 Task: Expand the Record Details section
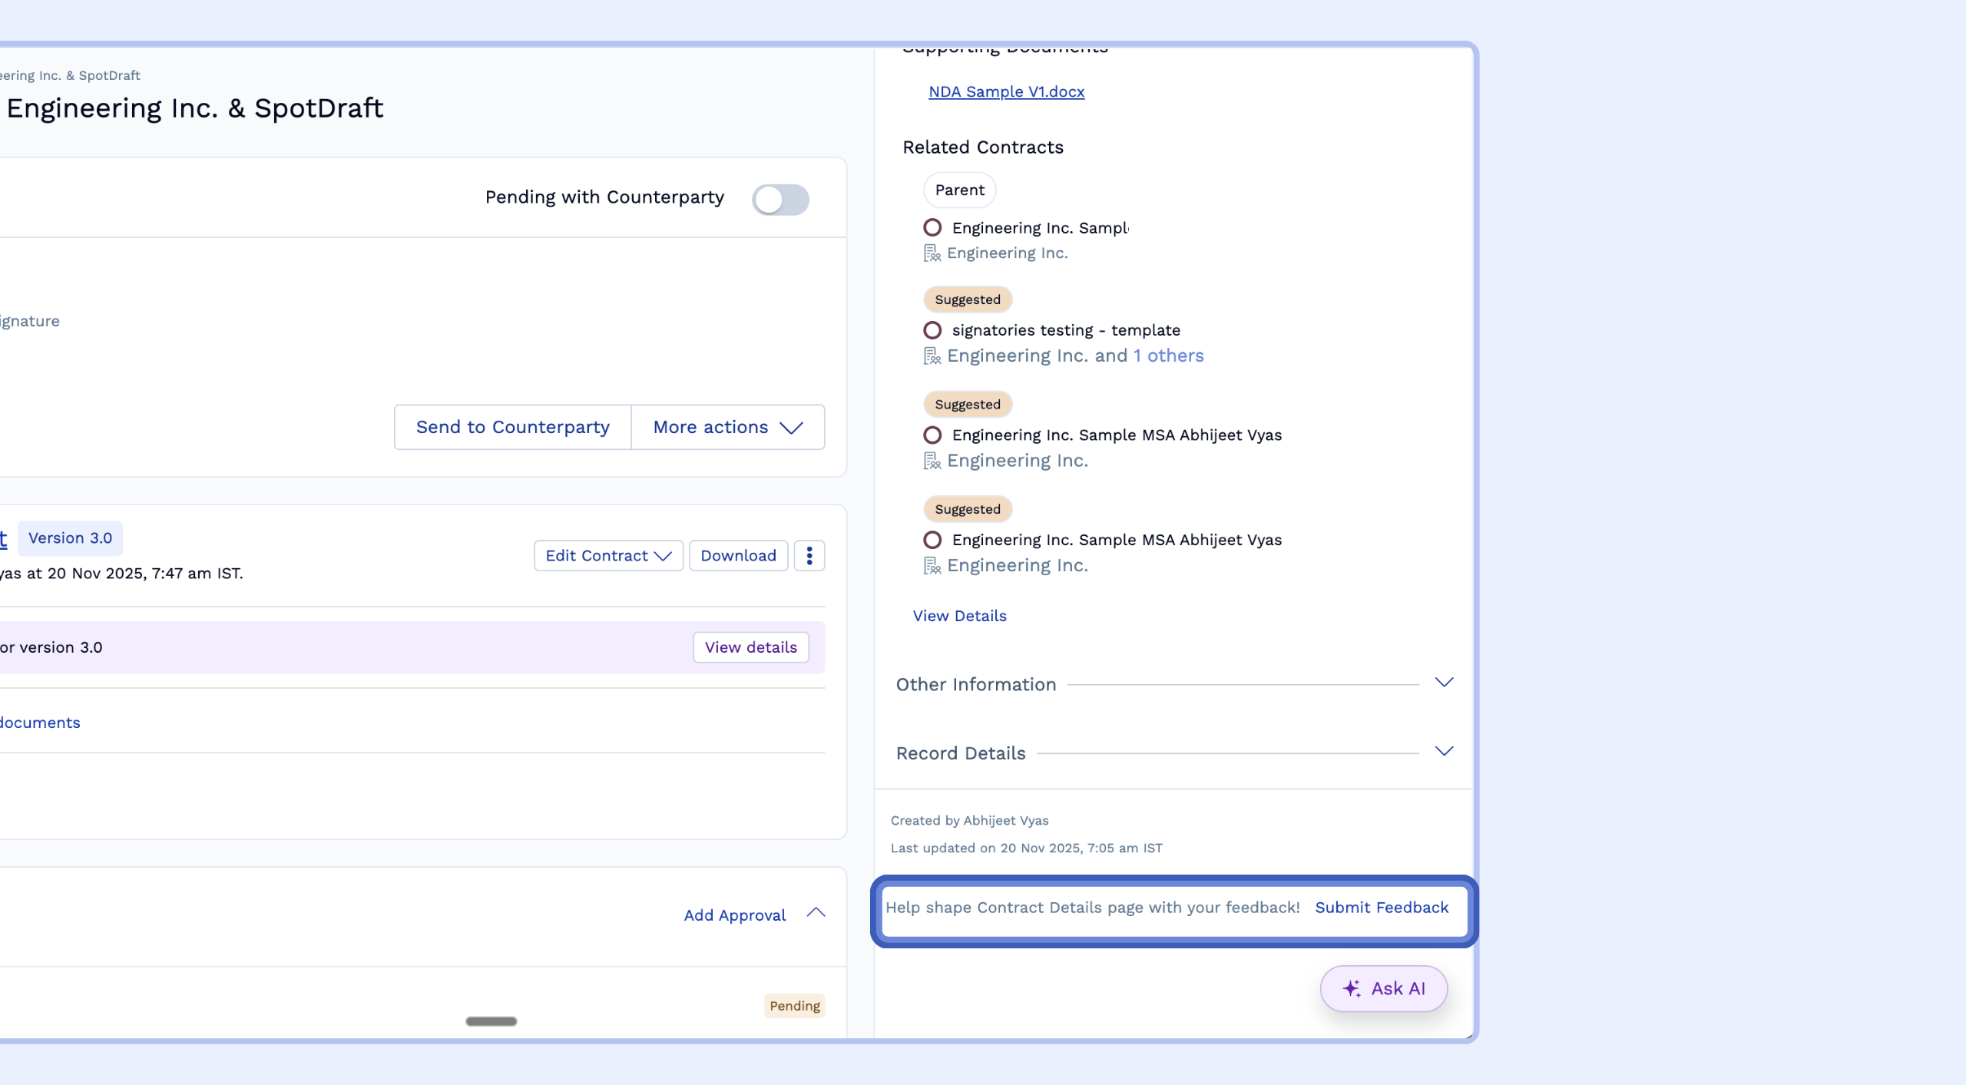(x=1444, y=752)
